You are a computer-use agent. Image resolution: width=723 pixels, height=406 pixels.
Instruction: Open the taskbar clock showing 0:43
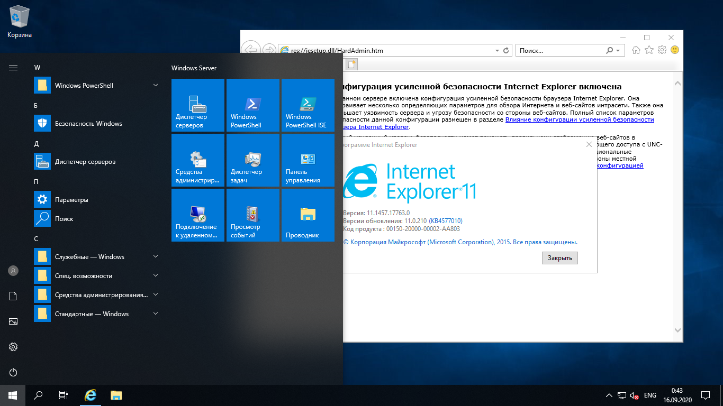(676, 395)
